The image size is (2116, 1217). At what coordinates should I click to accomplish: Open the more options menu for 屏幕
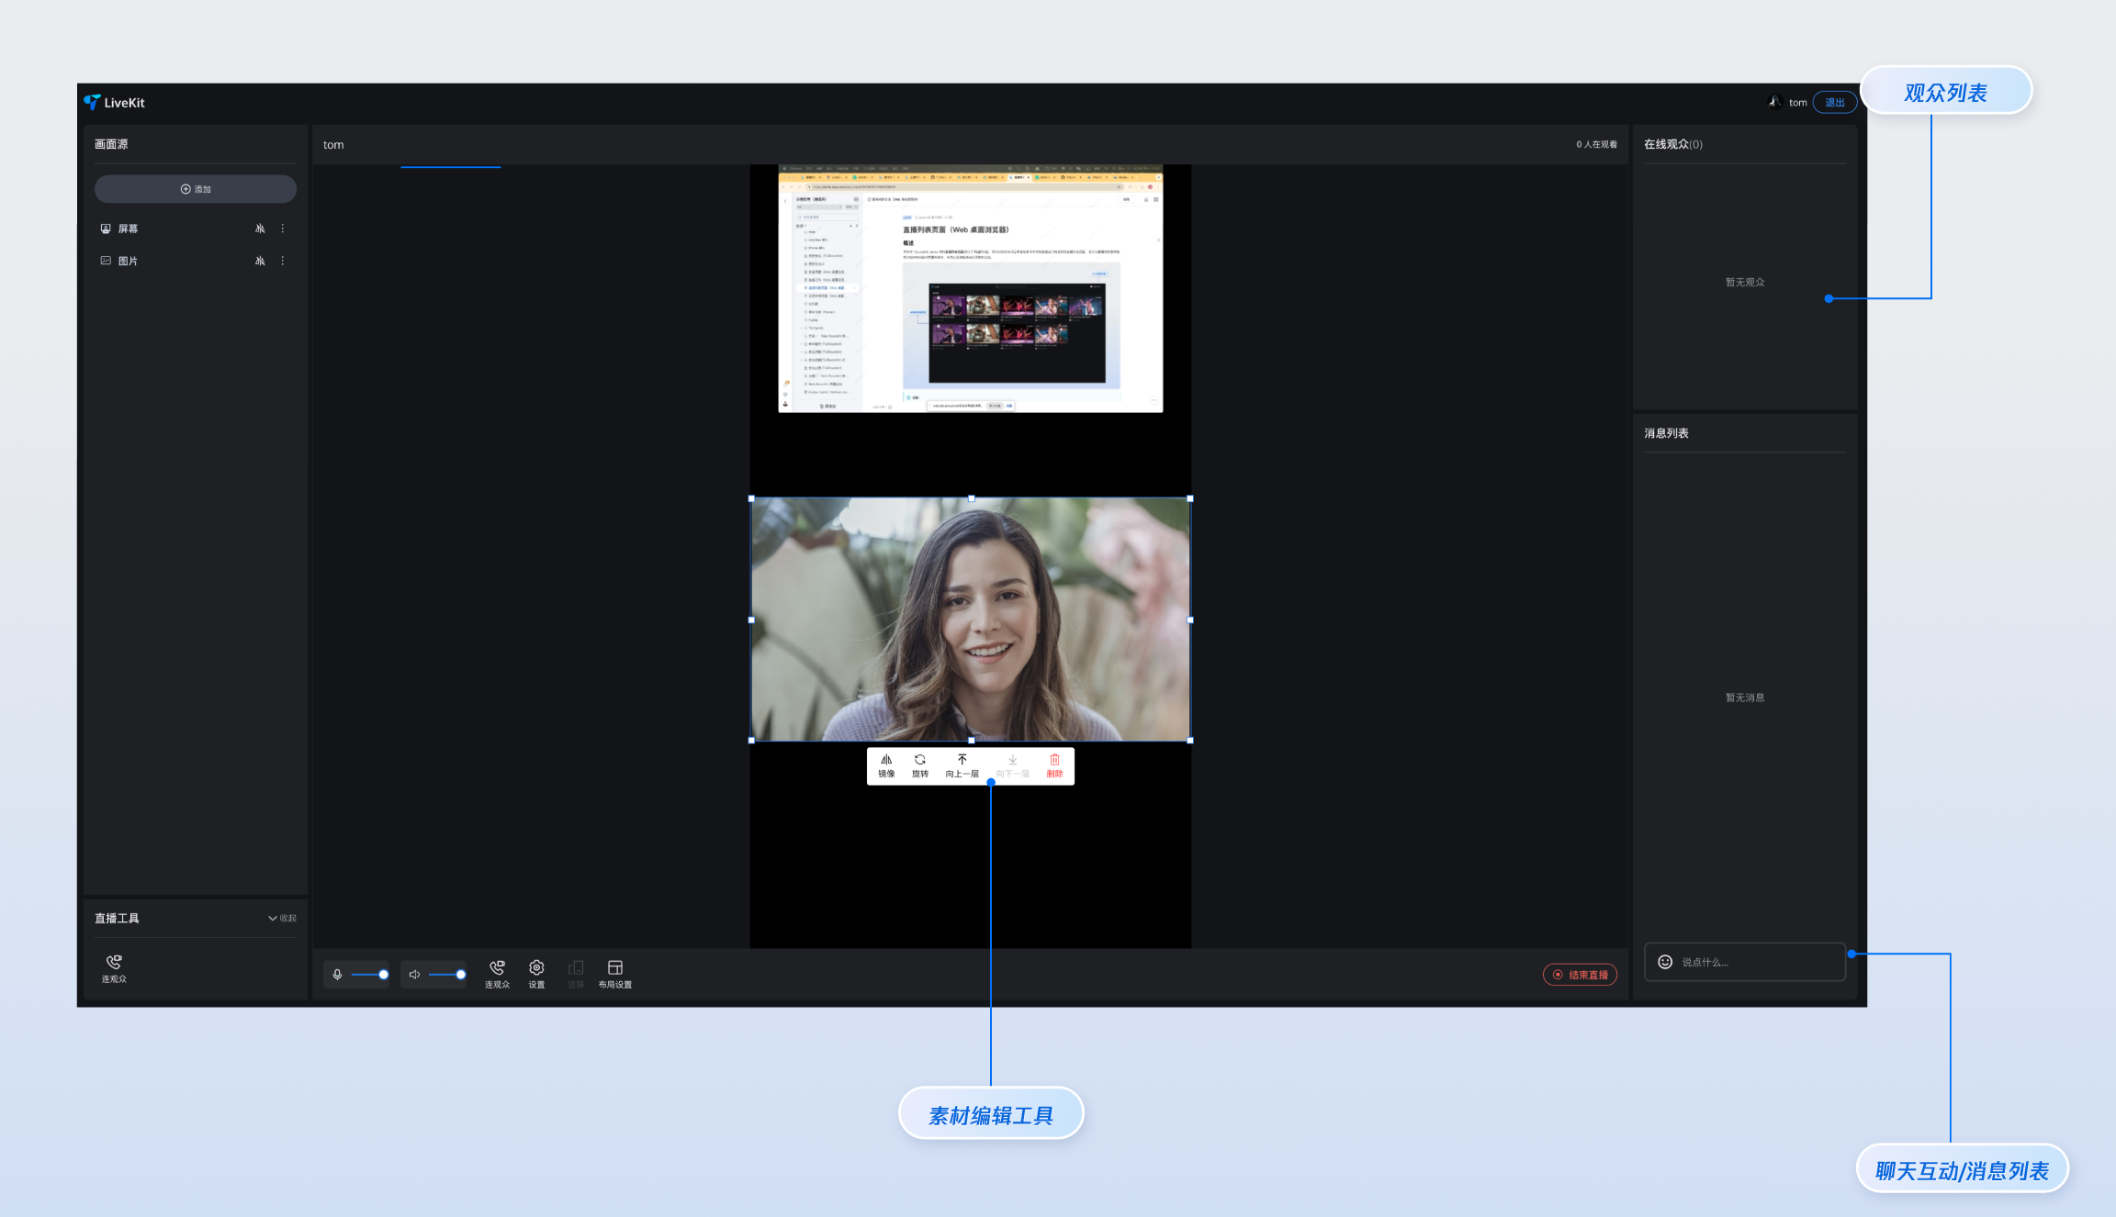[282, 229]
